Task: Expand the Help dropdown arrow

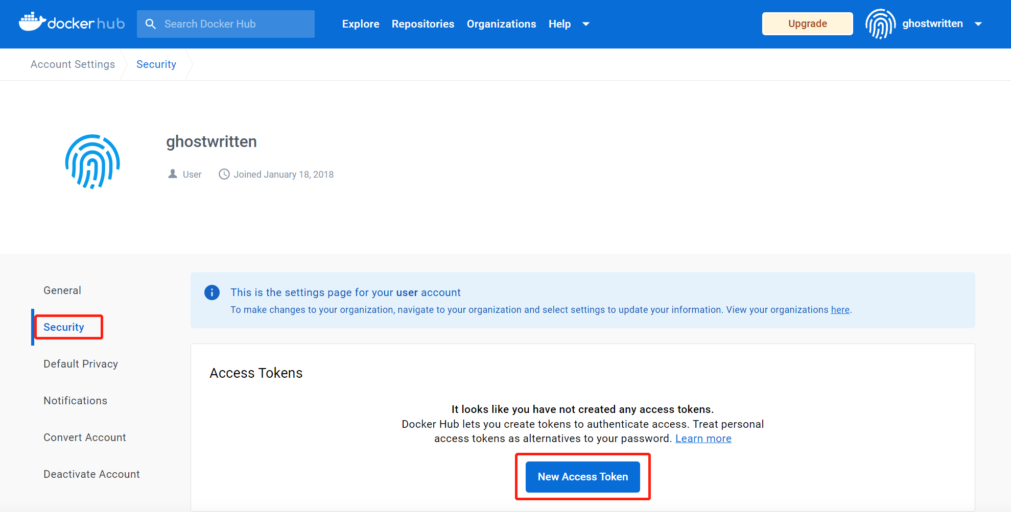Action: coord(586,24)
